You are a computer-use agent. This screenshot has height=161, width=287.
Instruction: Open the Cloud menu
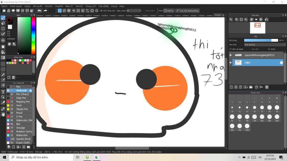point(114,6)
